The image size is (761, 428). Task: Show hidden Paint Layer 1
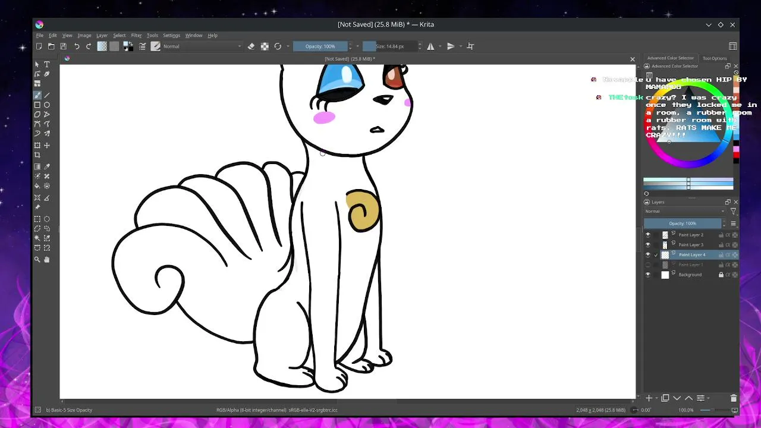pos(648,265)
